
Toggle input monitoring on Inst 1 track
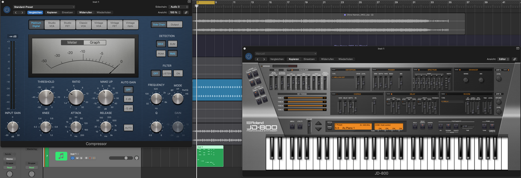[94, 158]
